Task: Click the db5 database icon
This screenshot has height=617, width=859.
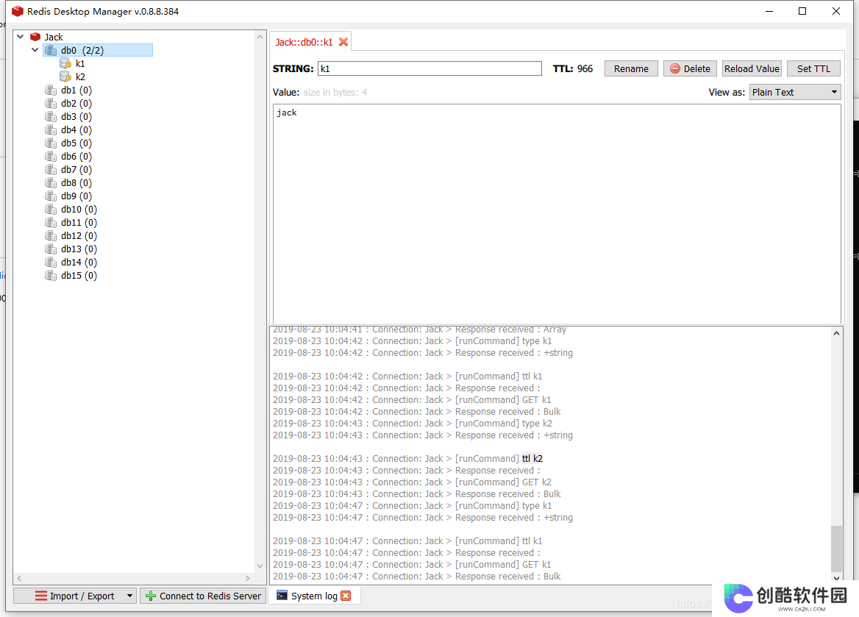Action: [51, 143]
